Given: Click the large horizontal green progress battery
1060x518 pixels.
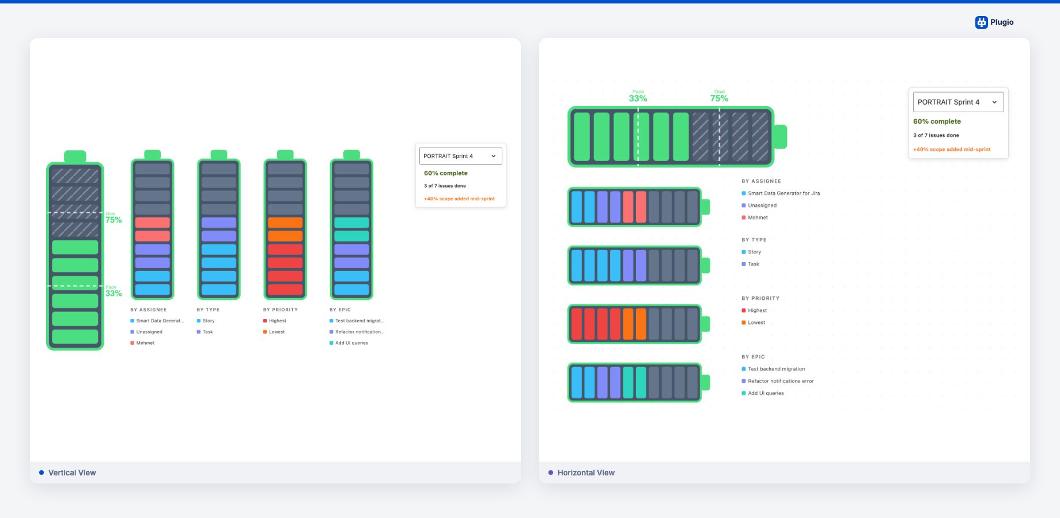Looking at the screenshot, I should 671,137.
